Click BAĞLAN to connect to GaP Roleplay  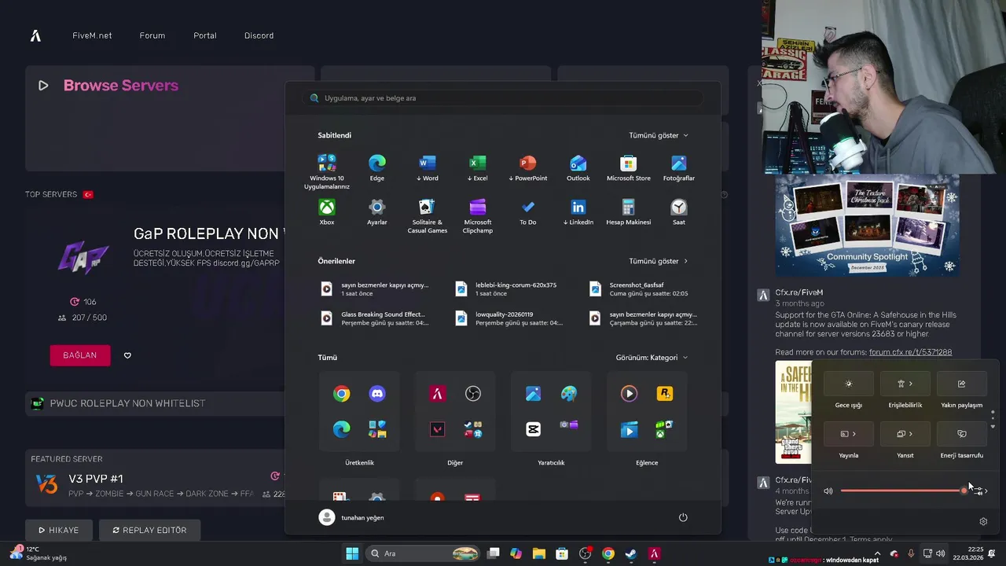click(80, 355)
